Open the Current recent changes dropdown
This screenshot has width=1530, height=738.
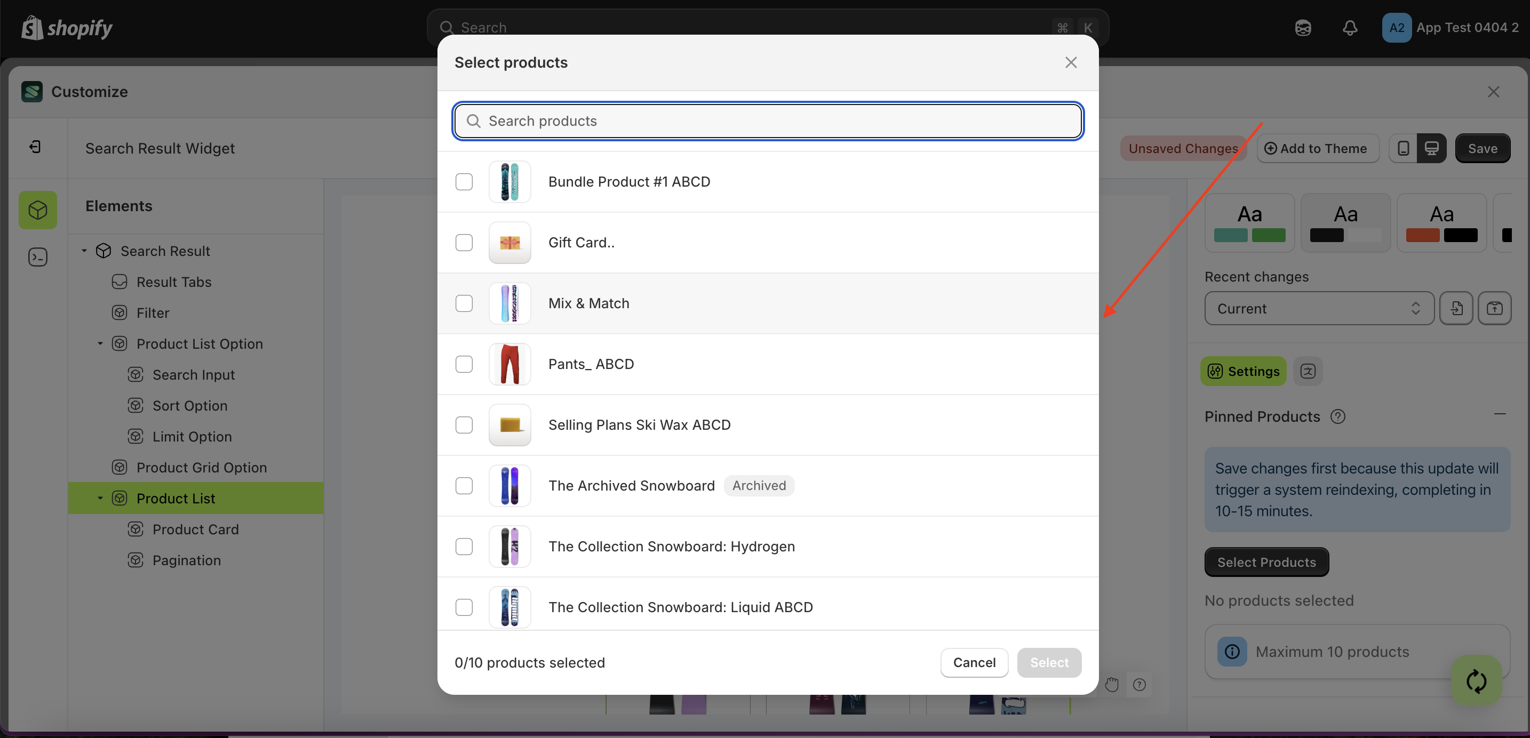pyautogui.click(x=1318, y=308)
